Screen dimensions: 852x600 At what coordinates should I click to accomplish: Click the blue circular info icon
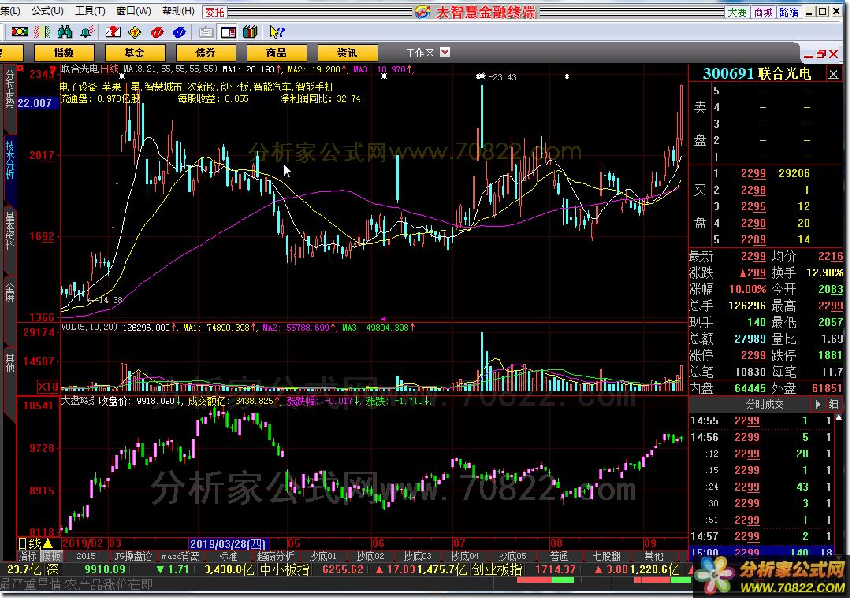[180, 32]
